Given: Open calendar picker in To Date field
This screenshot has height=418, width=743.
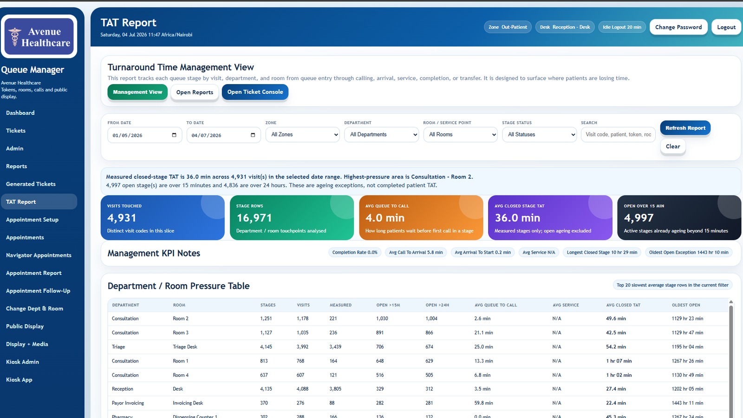Looking at the screenshot, I should [x=253, y=135].
